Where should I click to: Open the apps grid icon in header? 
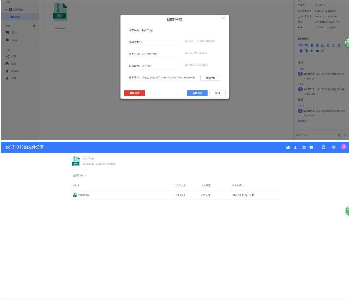point(324,147)
